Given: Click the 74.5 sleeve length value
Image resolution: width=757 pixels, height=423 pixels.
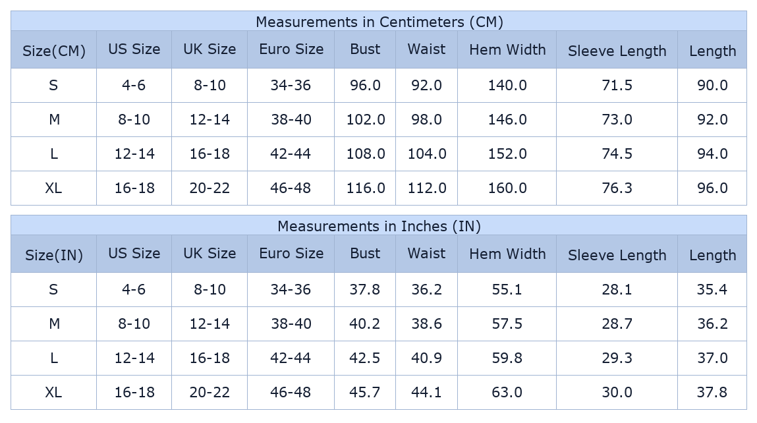Looking at the screenshot, I should point(617,154).
